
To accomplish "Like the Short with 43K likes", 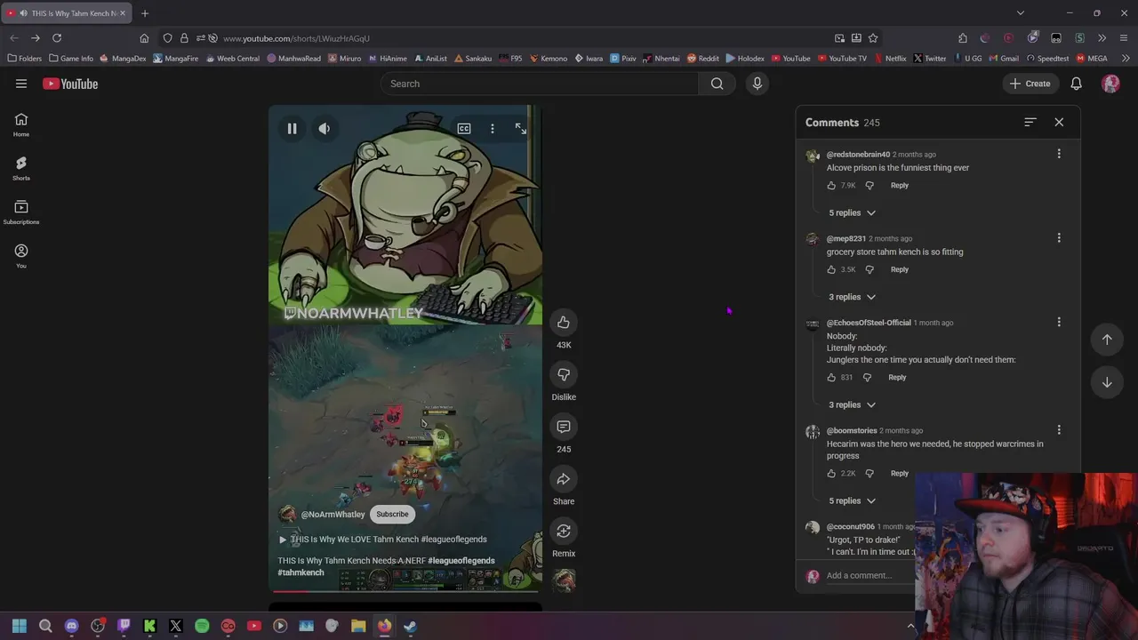I will tap(564, 322).
